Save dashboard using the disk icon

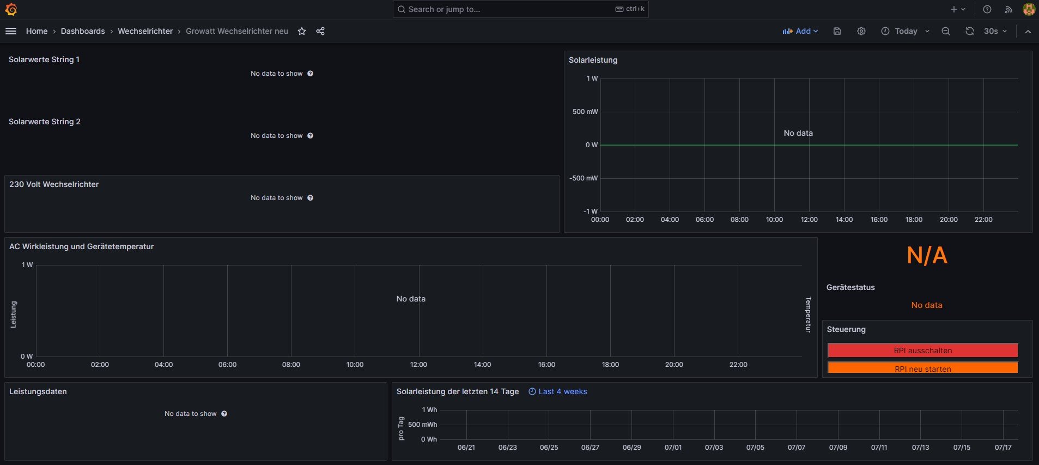click(837, 31)
